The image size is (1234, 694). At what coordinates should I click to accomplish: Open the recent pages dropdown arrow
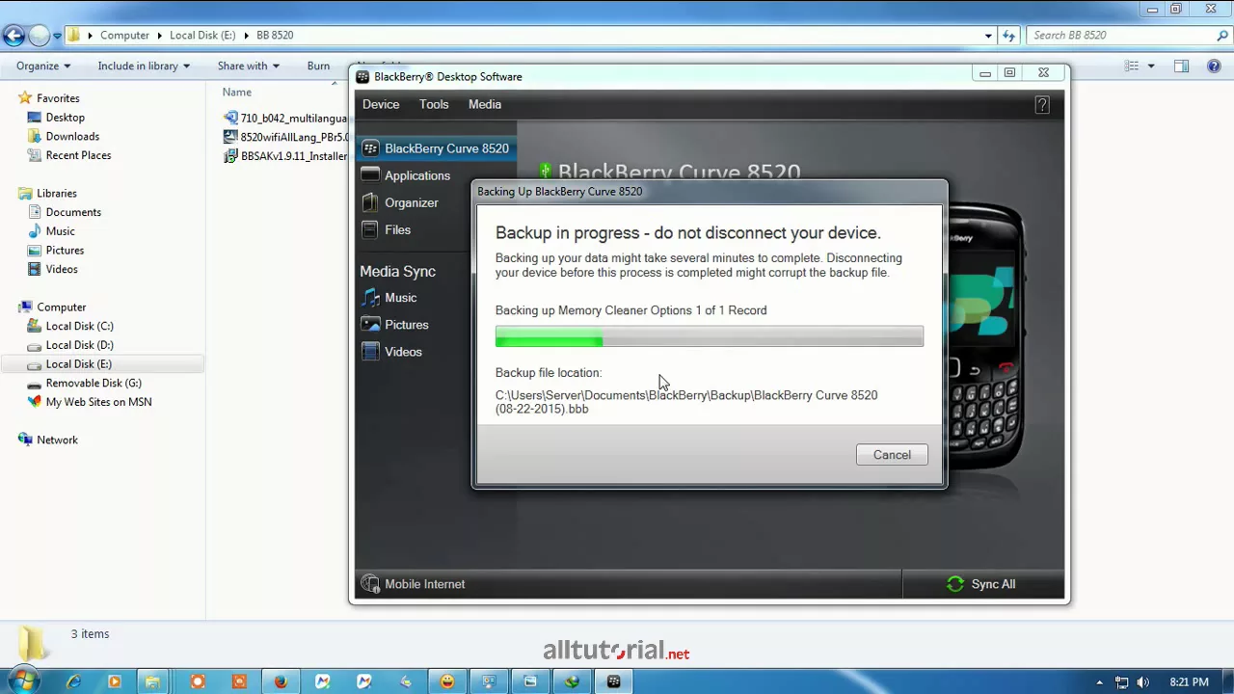(x=57, y=36)
